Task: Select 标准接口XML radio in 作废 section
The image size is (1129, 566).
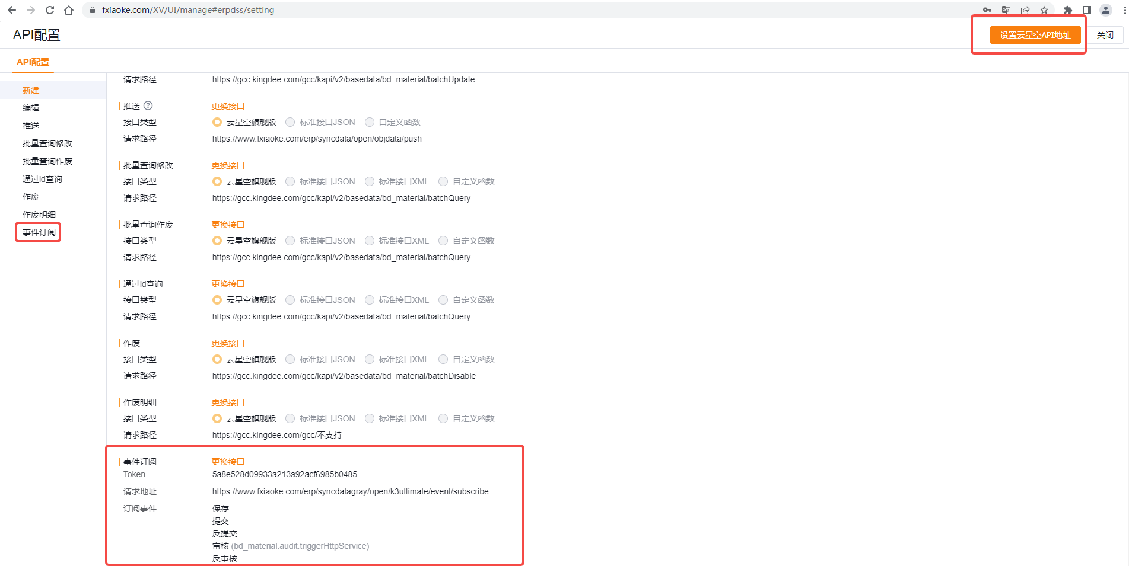Action: point(370,359)
